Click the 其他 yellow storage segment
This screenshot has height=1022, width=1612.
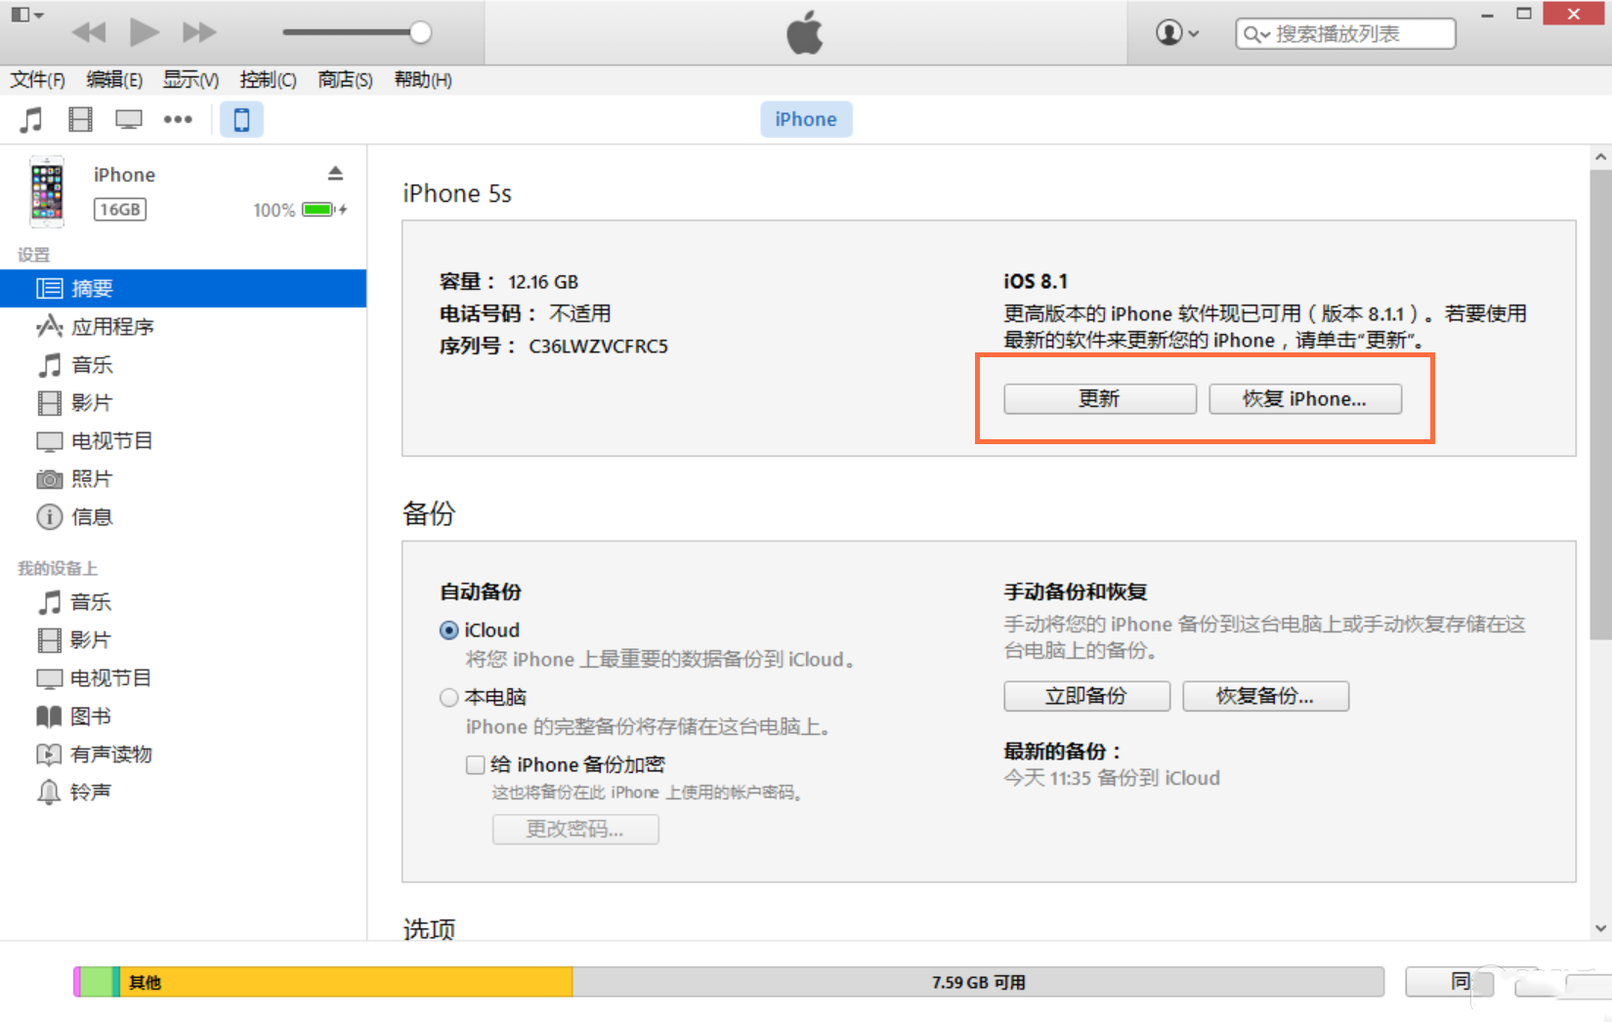click(x=346, y=982)
